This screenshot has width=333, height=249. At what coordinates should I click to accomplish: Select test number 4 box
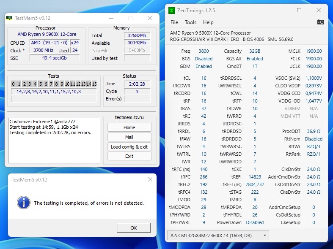pos(35,84)
